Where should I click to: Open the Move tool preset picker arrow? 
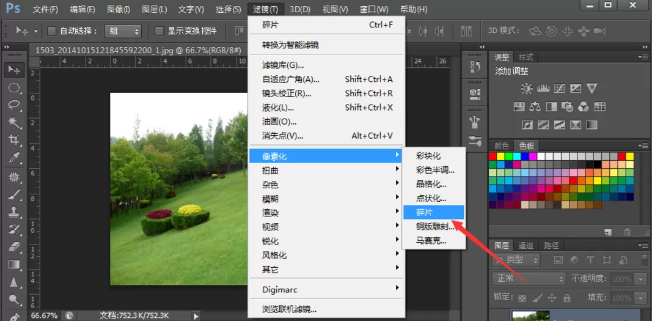[36, 31]
